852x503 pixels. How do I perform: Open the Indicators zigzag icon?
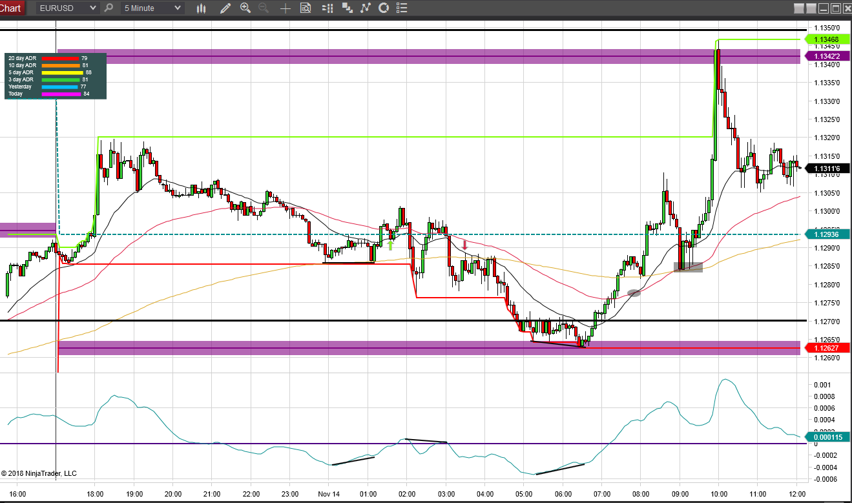tap(366, 8)
